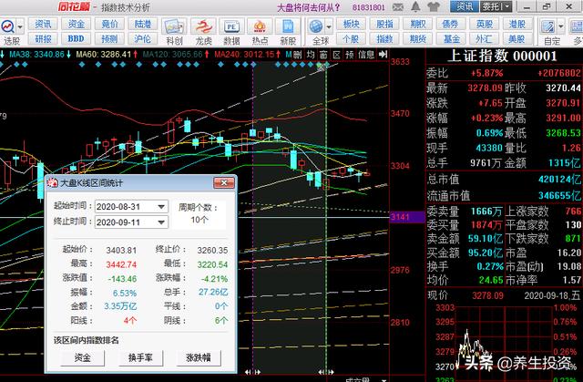Click the 涨跌幅 ranking button

point(199,357)
